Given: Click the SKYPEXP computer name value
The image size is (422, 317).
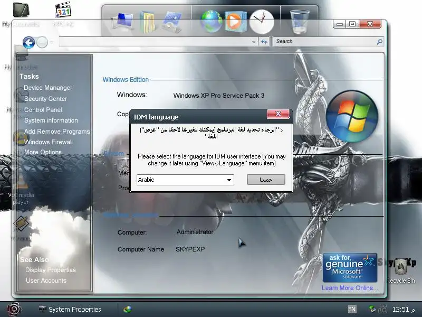Looking at the screenshot, I should tap(190, 249).
